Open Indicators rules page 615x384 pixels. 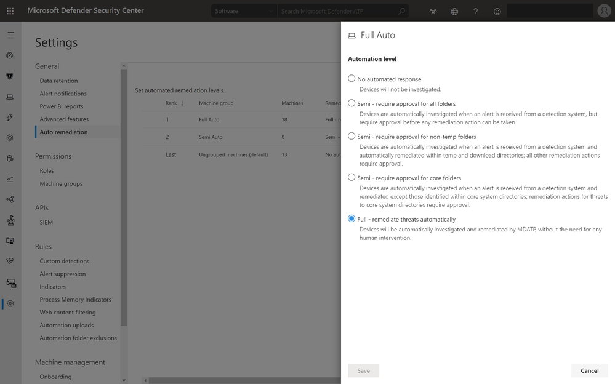[x=52, y=287]
